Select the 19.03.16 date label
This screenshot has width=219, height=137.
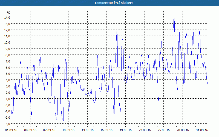[126, 130]
